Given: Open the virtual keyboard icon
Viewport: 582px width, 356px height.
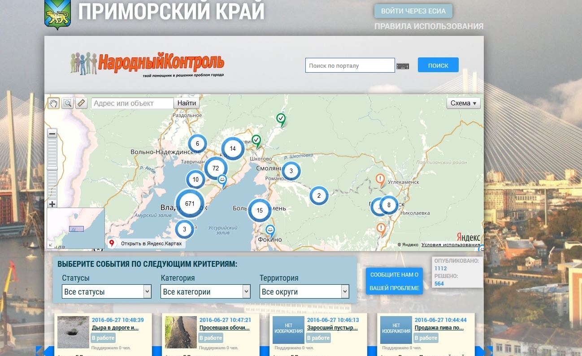Looking at the screenshot, I should (x=403, y=66).
